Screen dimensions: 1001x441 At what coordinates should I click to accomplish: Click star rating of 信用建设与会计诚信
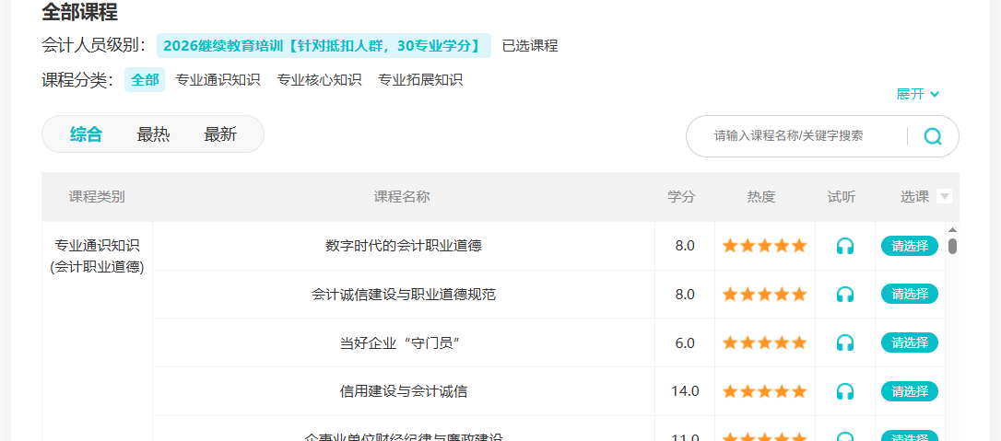point(765,391)
